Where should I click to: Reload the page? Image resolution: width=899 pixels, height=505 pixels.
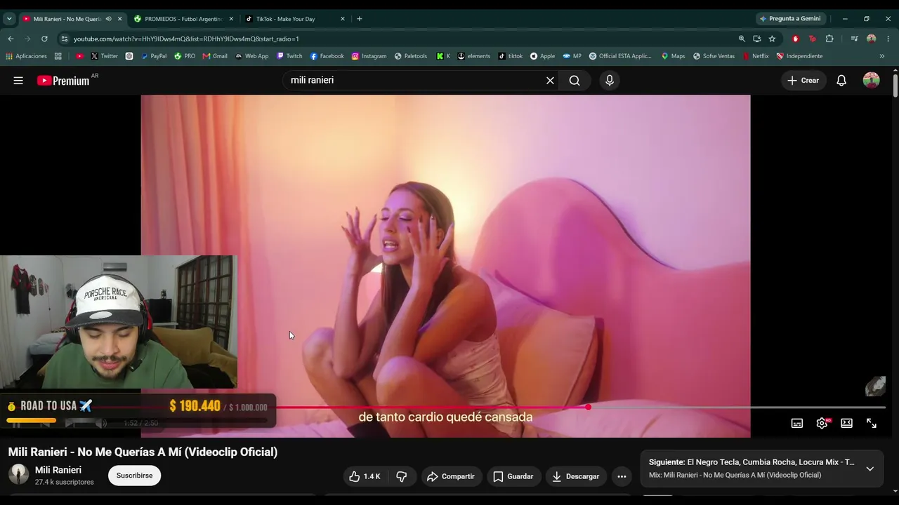[44, 39]
